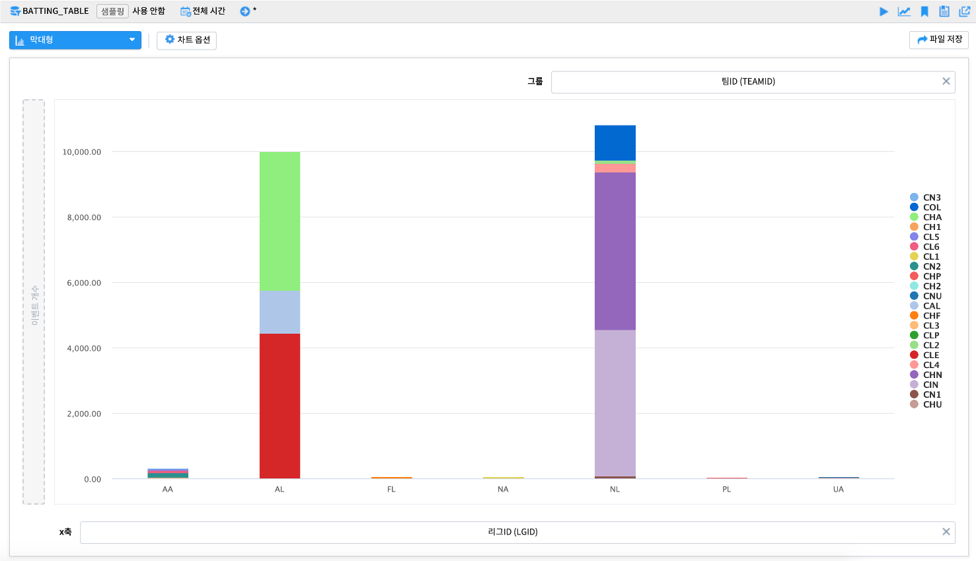Toggle CLE legend entry
The image size is (976, 561).
click(x=925, y=355)
